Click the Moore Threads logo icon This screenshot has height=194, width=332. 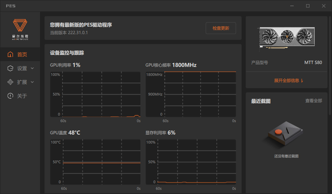pyautogui.click(x=20, y=26)
